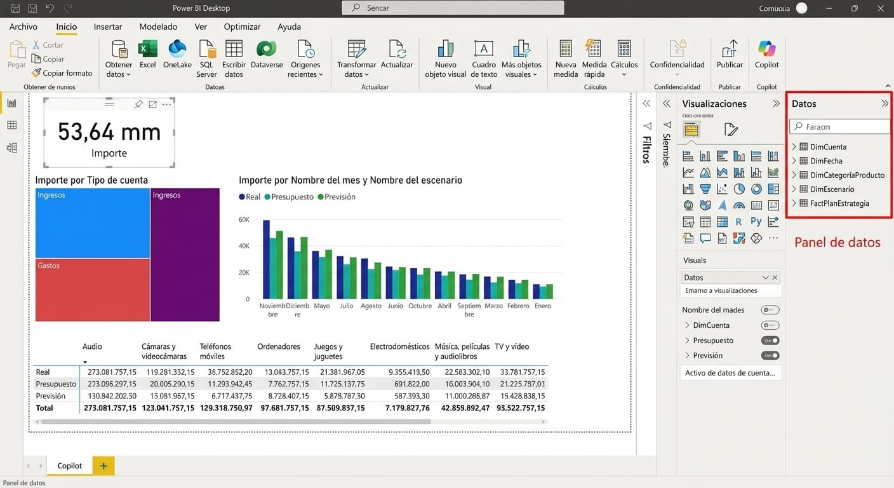
Task: Expand FactPlanEstrategia table
Action: (x=794, y=203)
